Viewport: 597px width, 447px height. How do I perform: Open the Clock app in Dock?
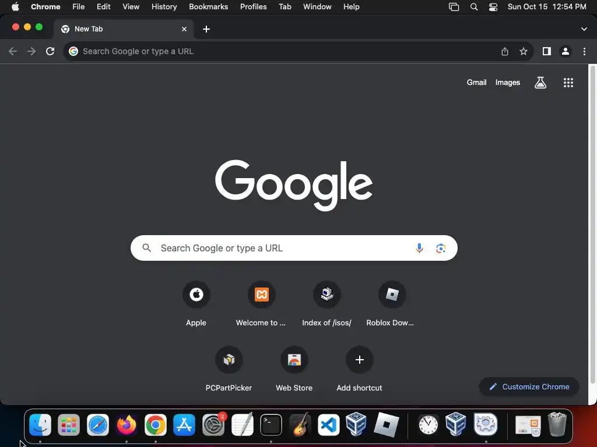pos(429,424)
